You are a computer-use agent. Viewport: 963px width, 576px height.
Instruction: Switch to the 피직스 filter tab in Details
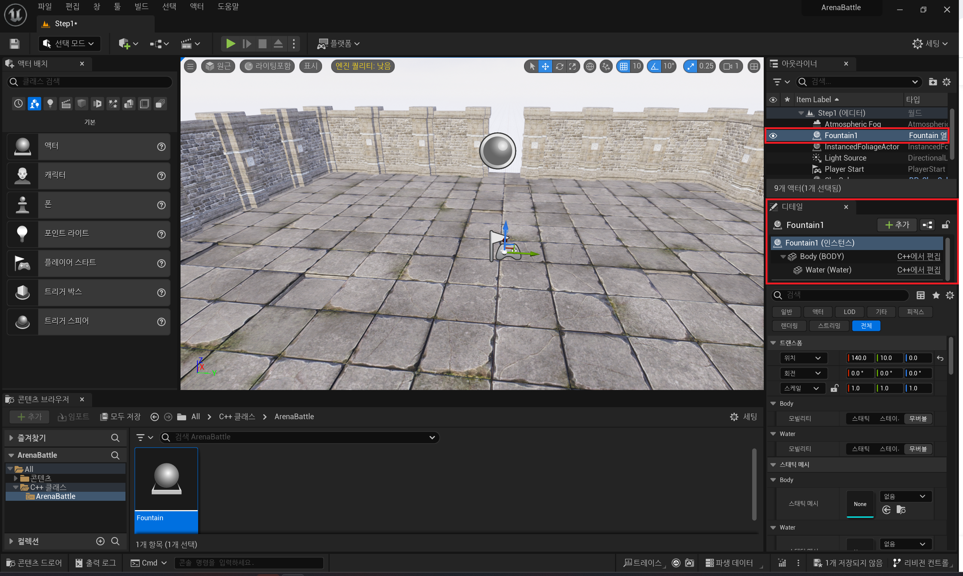tap(915, 312)
